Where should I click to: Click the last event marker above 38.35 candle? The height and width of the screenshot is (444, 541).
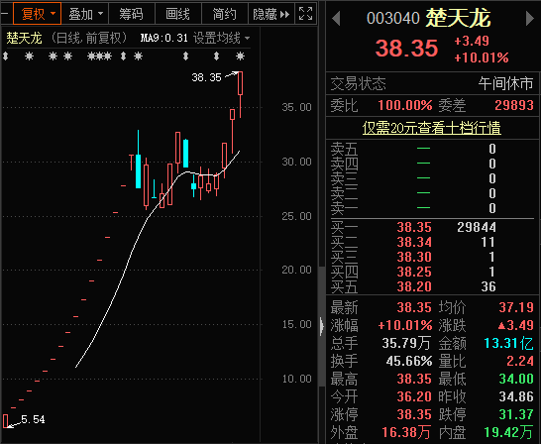241,55
